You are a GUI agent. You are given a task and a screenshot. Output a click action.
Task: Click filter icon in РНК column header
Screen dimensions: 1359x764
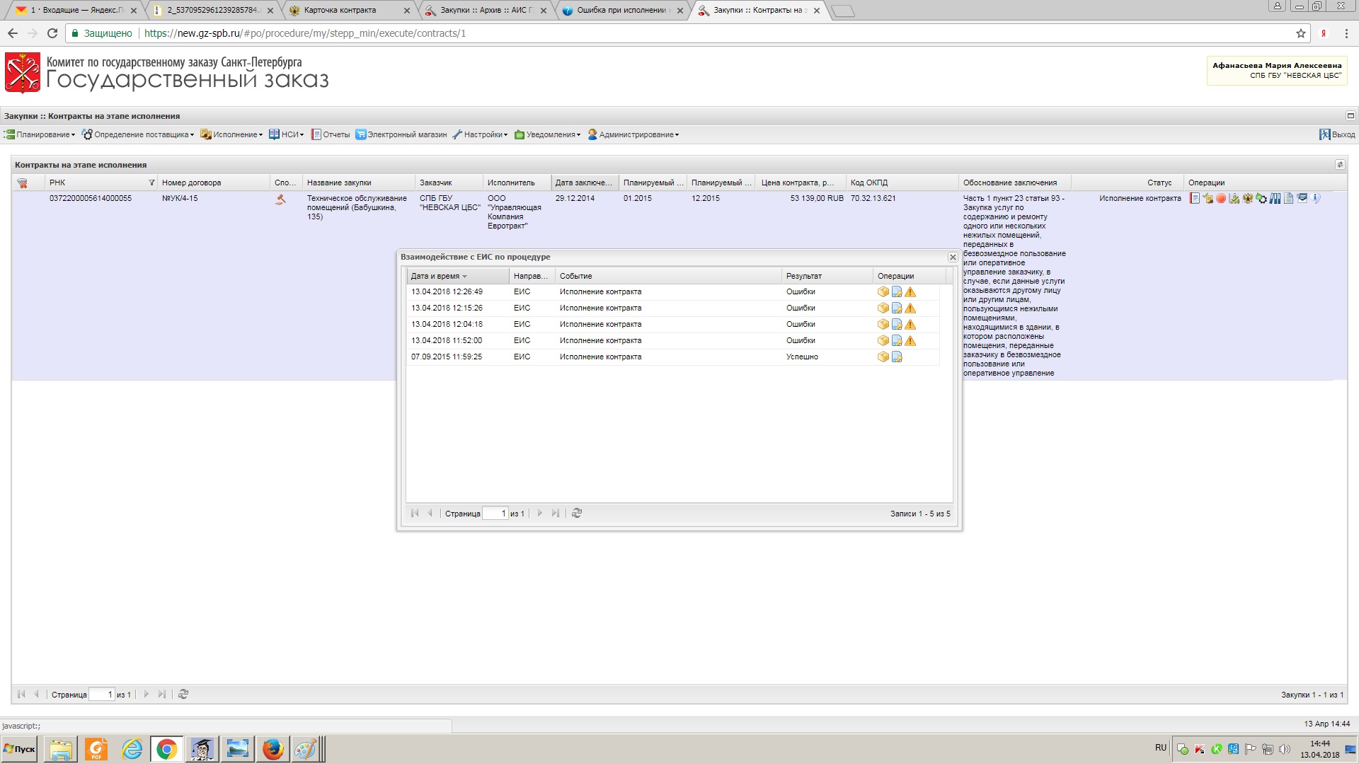(151, 183)
